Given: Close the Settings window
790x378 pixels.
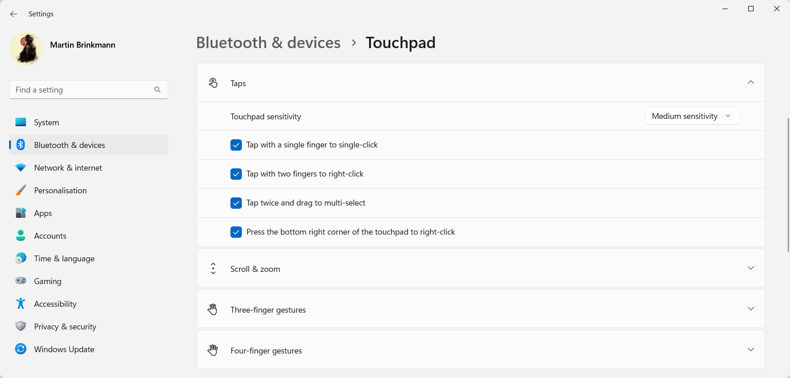Looking at the screenshot, I should tap(777, 9).
